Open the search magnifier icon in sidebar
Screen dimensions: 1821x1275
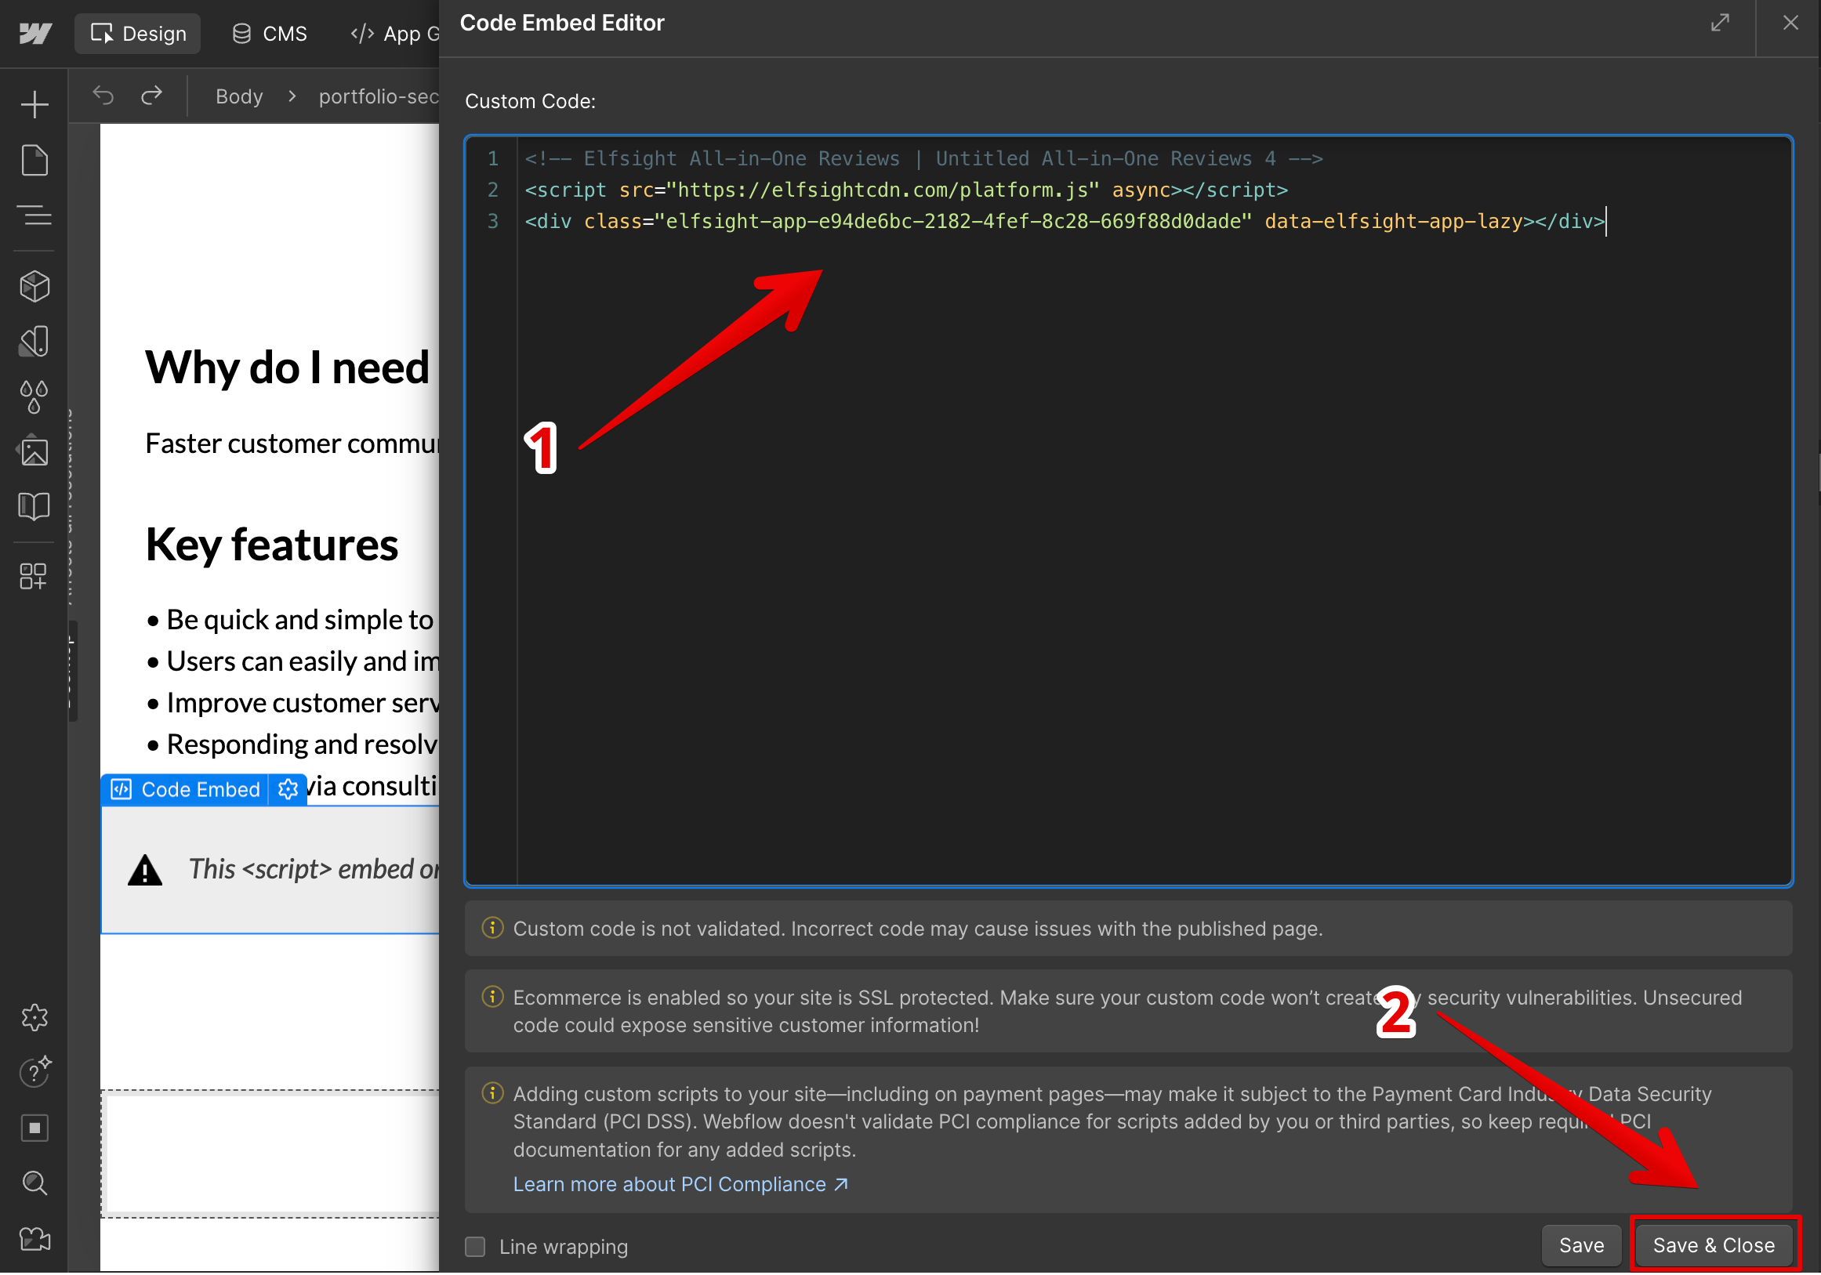(34, 1183)
